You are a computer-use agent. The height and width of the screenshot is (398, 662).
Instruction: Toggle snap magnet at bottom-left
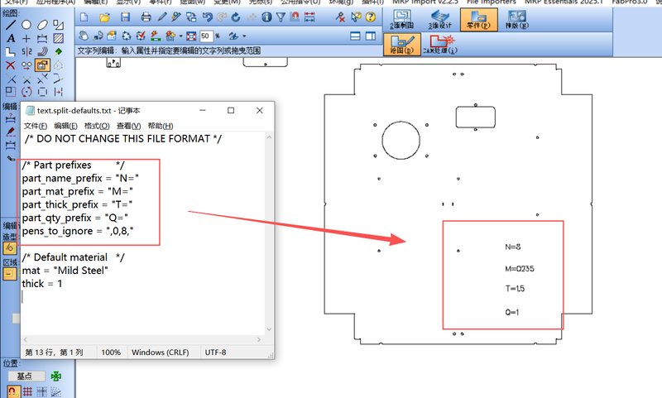tap(13, 391)
